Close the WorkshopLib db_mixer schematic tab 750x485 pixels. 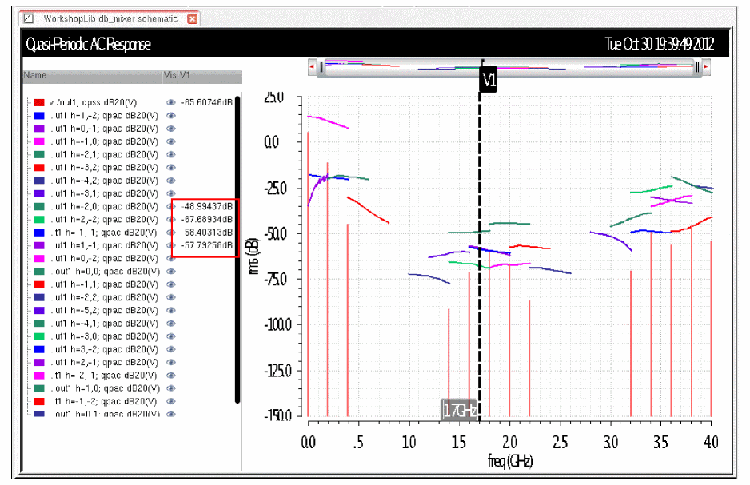[192, 18]
